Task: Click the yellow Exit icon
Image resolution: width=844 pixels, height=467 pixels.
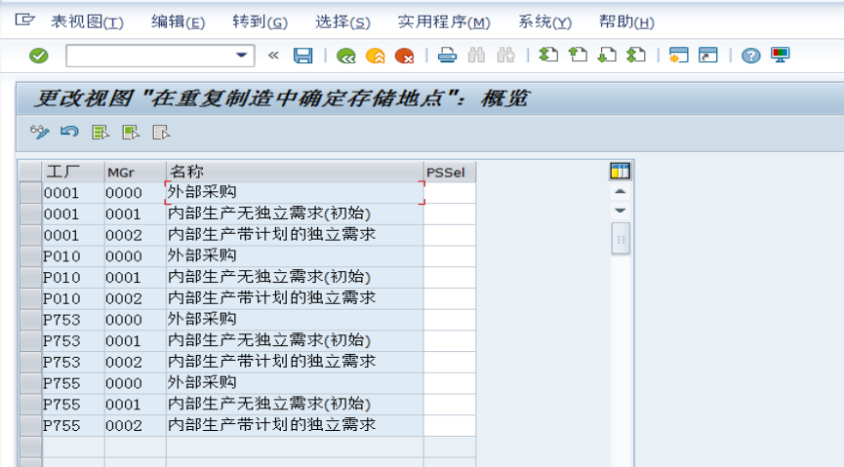Action: [x=376, y=56]
